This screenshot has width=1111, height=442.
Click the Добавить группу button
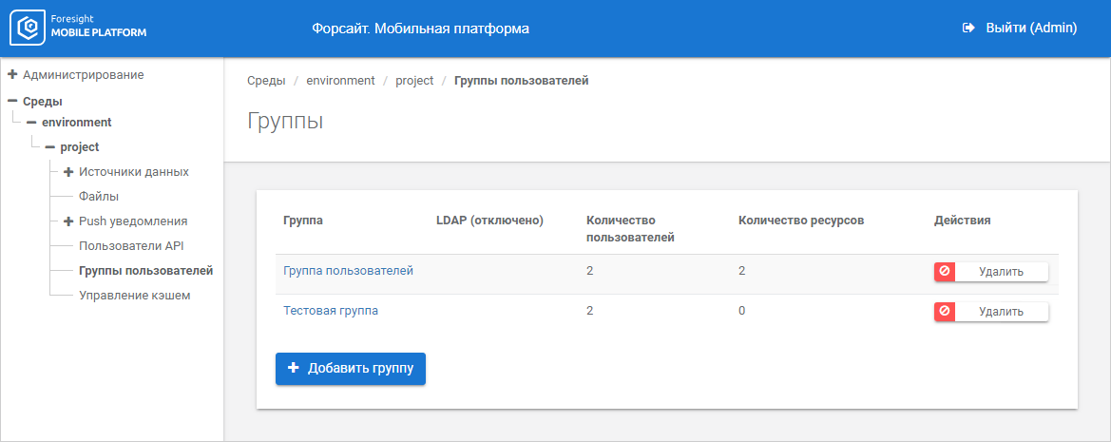tap(351, 369)
